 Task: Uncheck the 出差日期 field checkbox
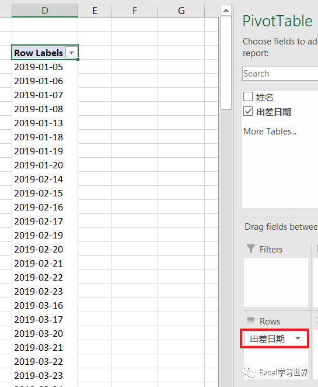(248, 111)
